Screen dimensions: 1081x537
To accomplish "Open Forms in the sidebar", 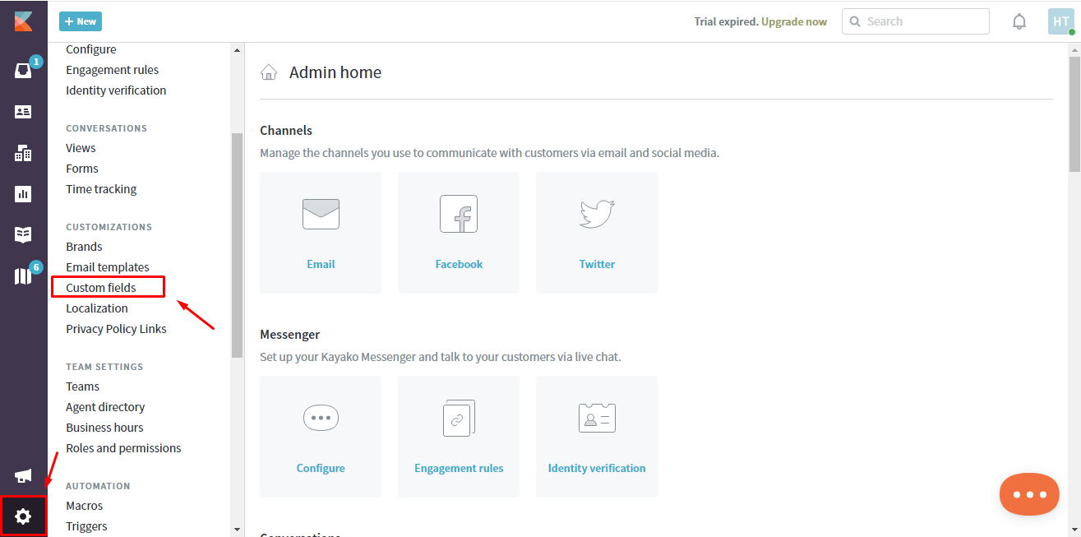I will pyautogui.click(x=82, y=169).
